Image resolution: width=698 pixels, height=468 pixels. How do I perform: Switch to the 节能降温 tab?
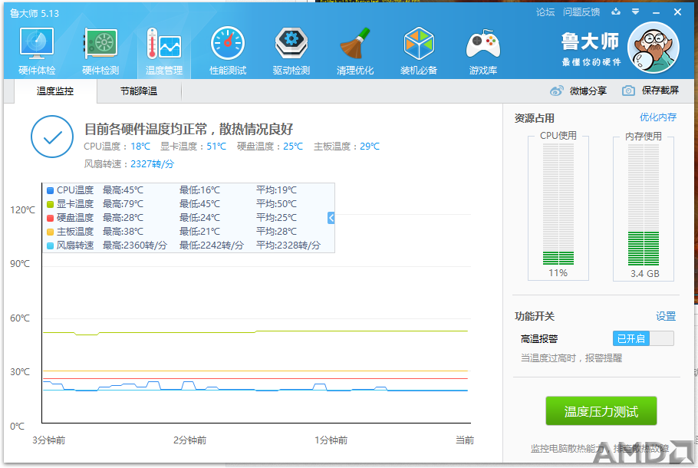(139, 91)
